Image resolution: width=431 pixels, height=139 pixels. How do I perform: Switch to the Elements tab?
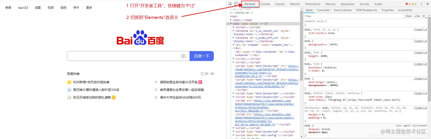click(x=250, y=4)
